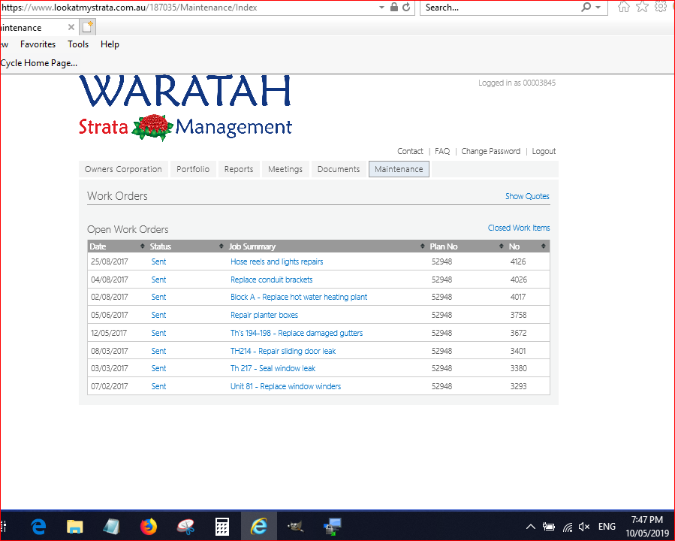This screenshot has height=541, width=675.
Task: Click order number 4017 cell
Action: pyautogui.click(x=518, y=297)
